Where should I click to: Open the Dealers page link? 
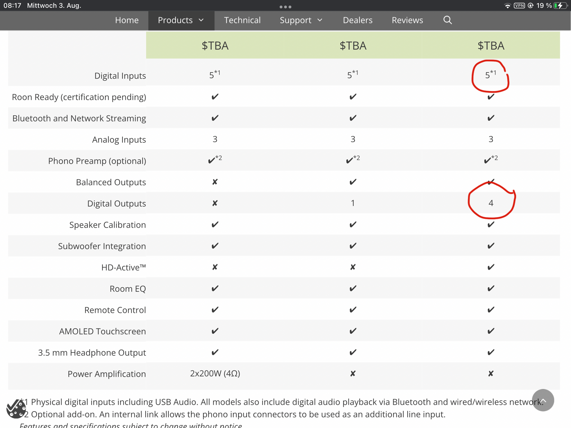pos(358,20)
